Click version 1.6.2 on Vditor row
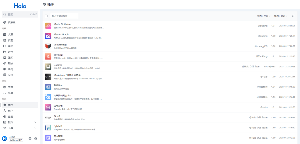 [273, 46]
